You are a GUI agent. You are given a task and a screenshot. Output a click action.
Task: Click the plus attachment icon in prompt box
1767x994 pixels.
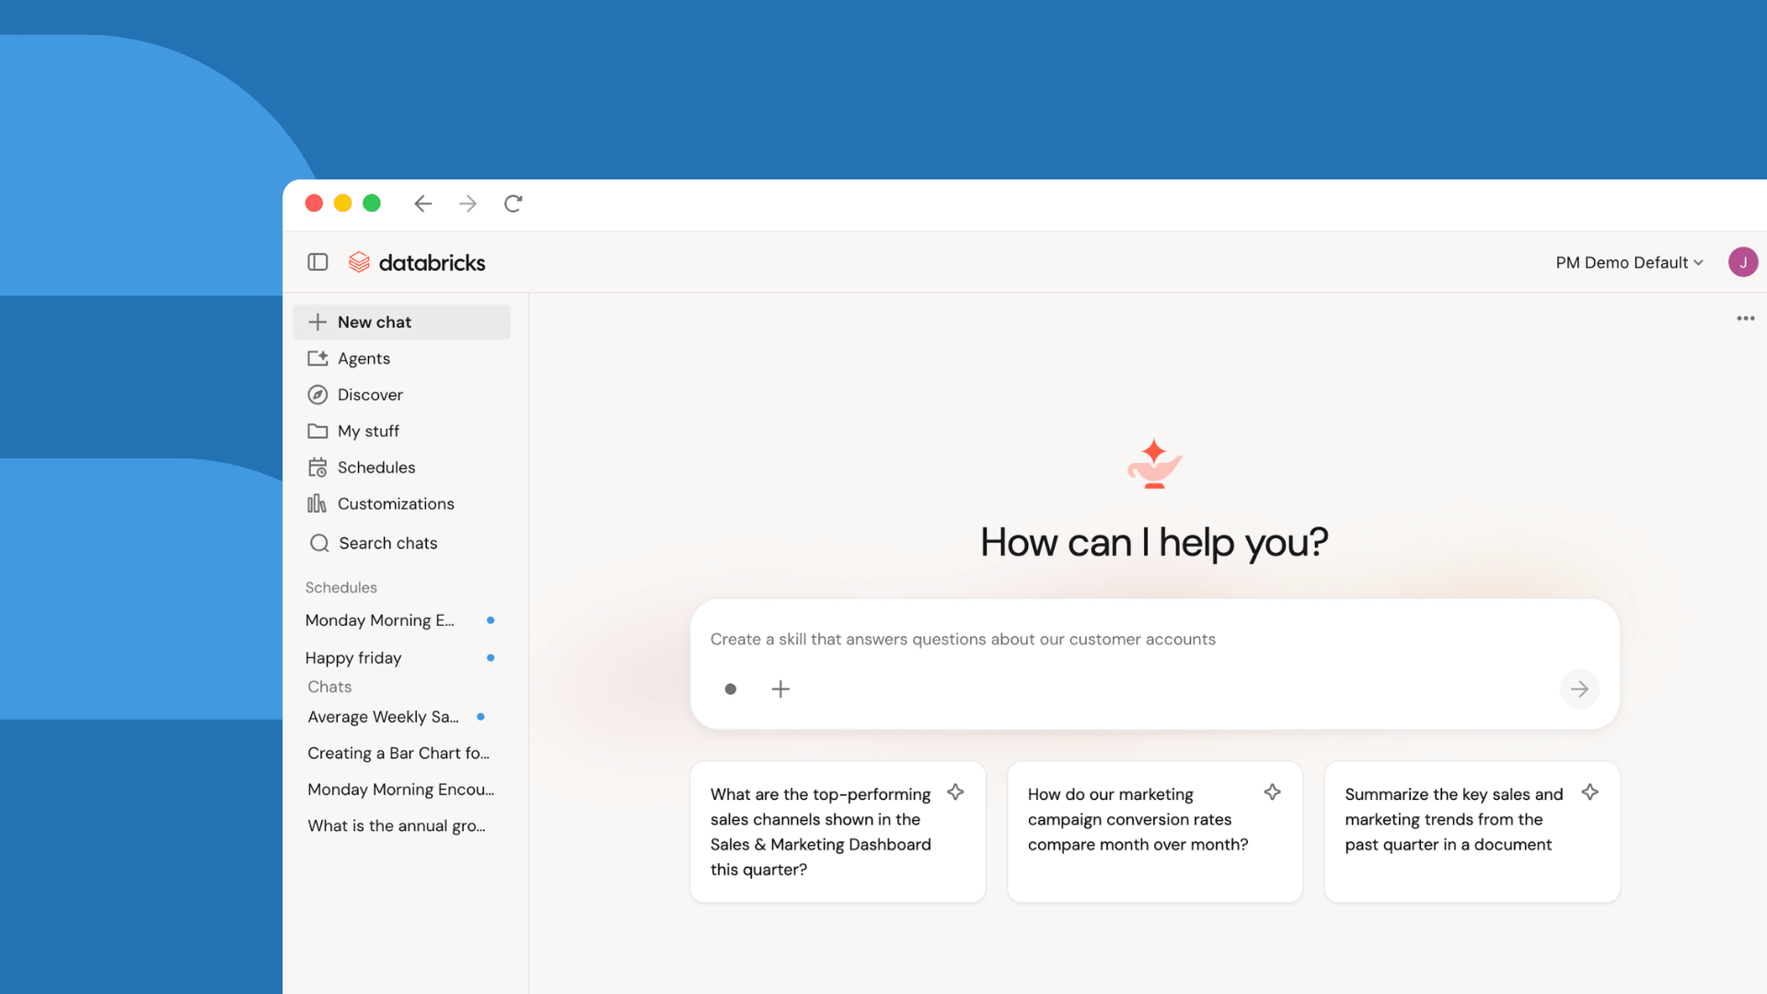click(780, 689)
